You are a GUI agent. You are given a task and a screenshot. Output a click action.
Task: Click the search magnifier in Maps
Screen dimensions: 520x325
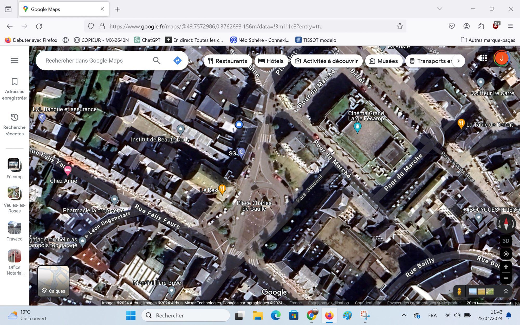click(157, 61)
